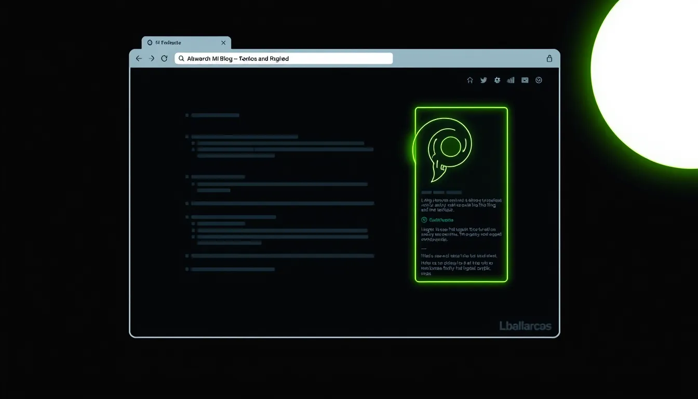Click the neon speech bubble logo in the card

[x=443, y=150]
